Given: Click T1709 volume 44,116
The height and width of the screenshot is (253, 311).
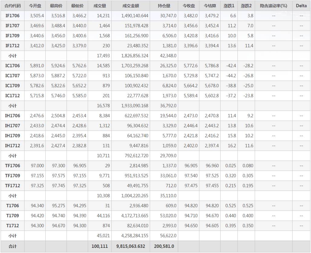Looking at the screenshot, I should point(103,216).
